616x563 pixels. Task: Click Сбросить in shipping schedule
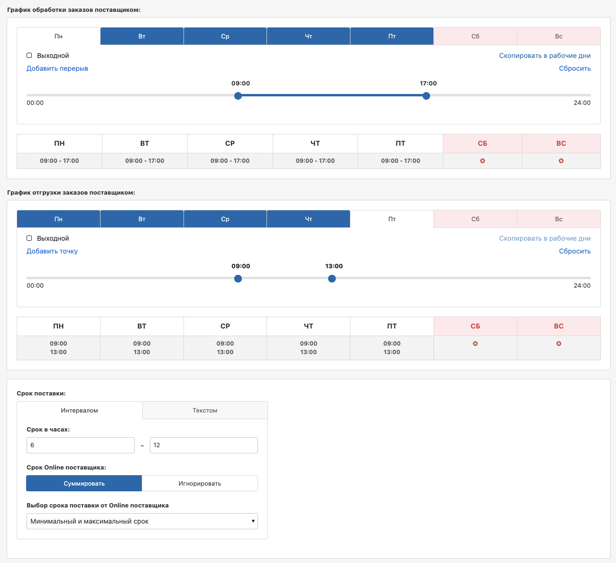pos(575,251)
